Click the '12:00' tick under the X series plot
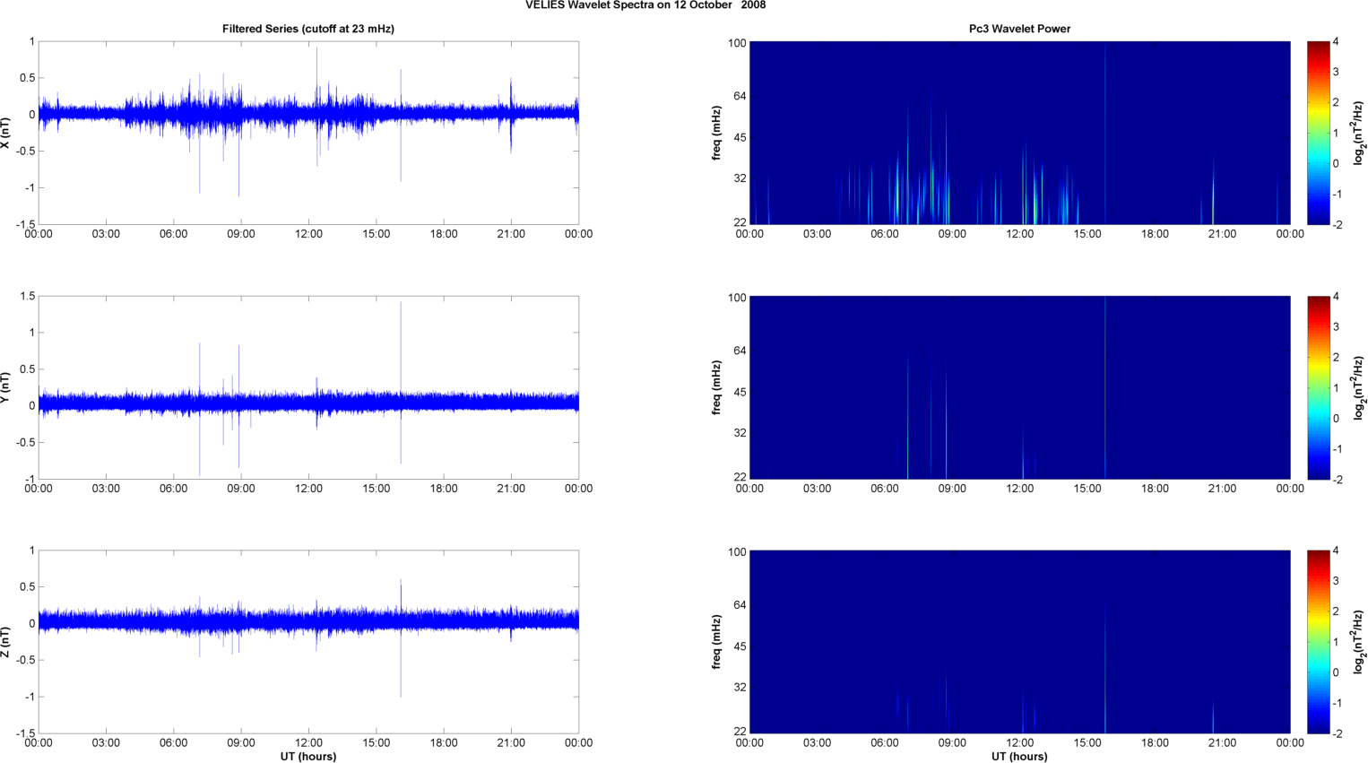This screenshot has width=1368, height=763. click(308, 234)
